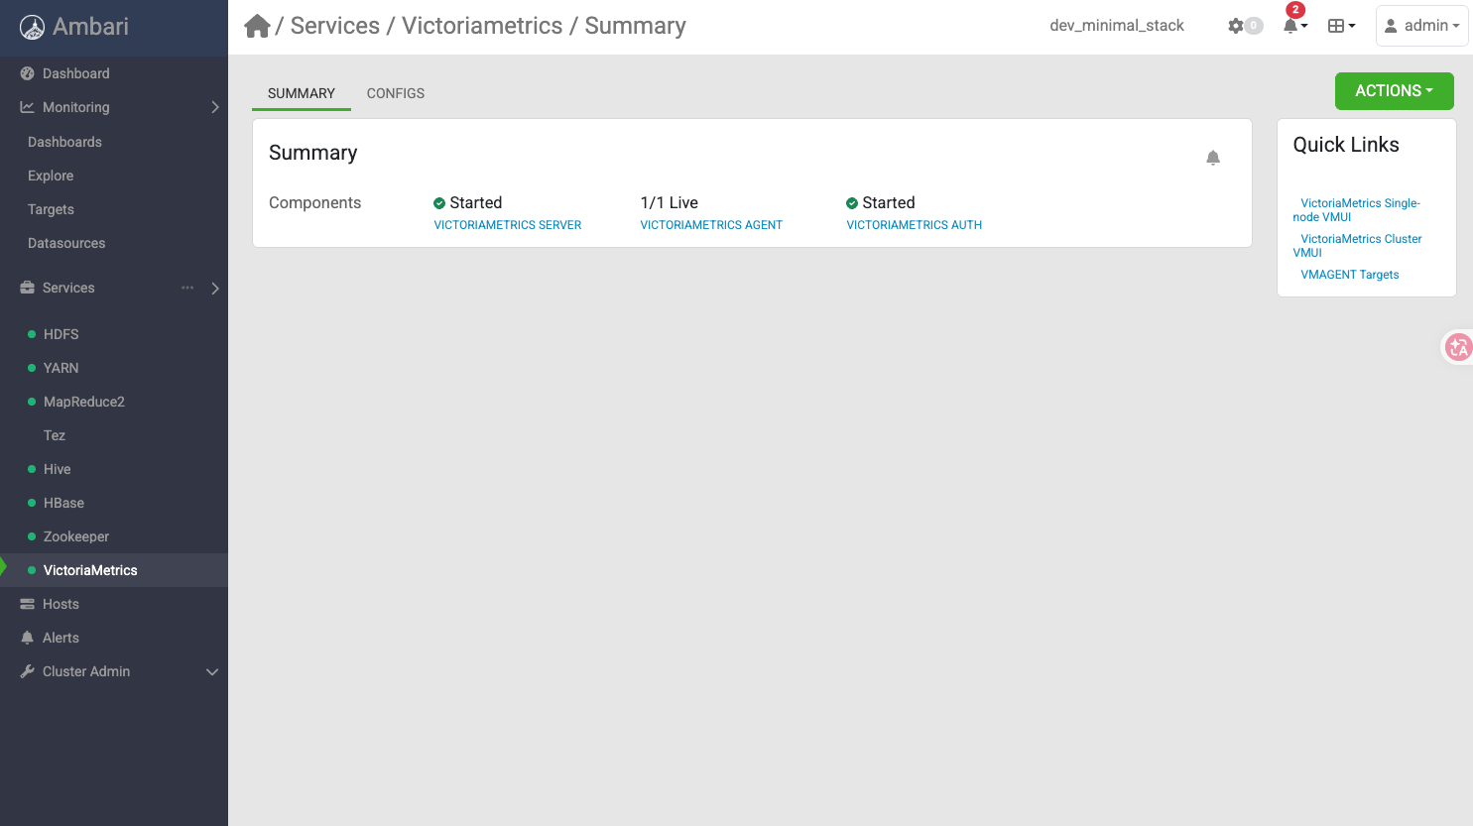Switch to the CONFIGS tab
The width and height of the screenshot is (1473, 826).
[x=396, y=93]
